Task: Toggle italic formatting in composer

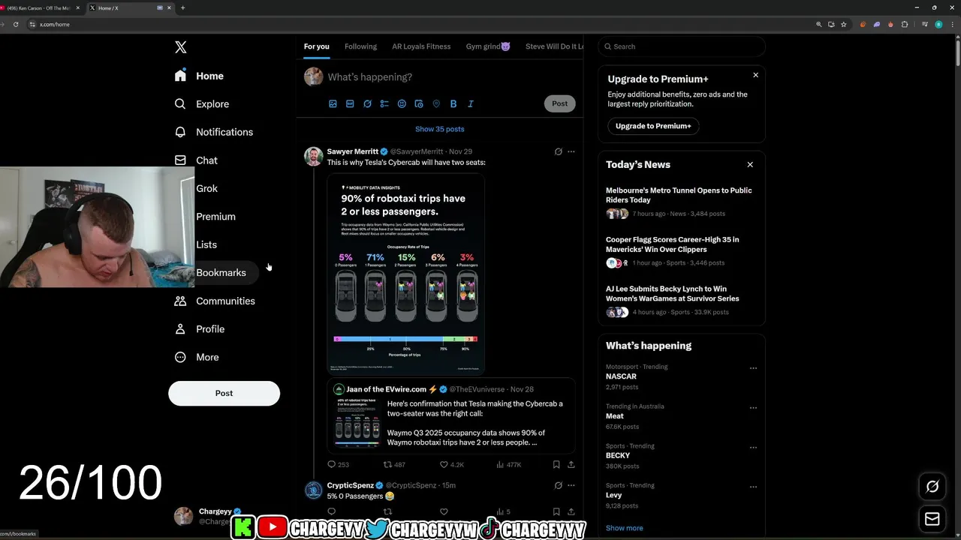Action: [471, 103]
